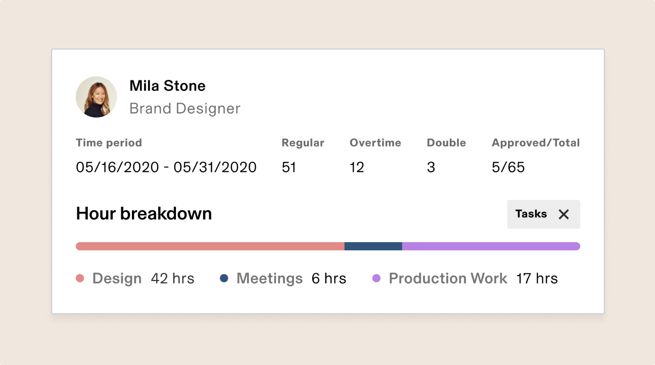Click the purple Production Work legend dot

click(x=376, y=278)
